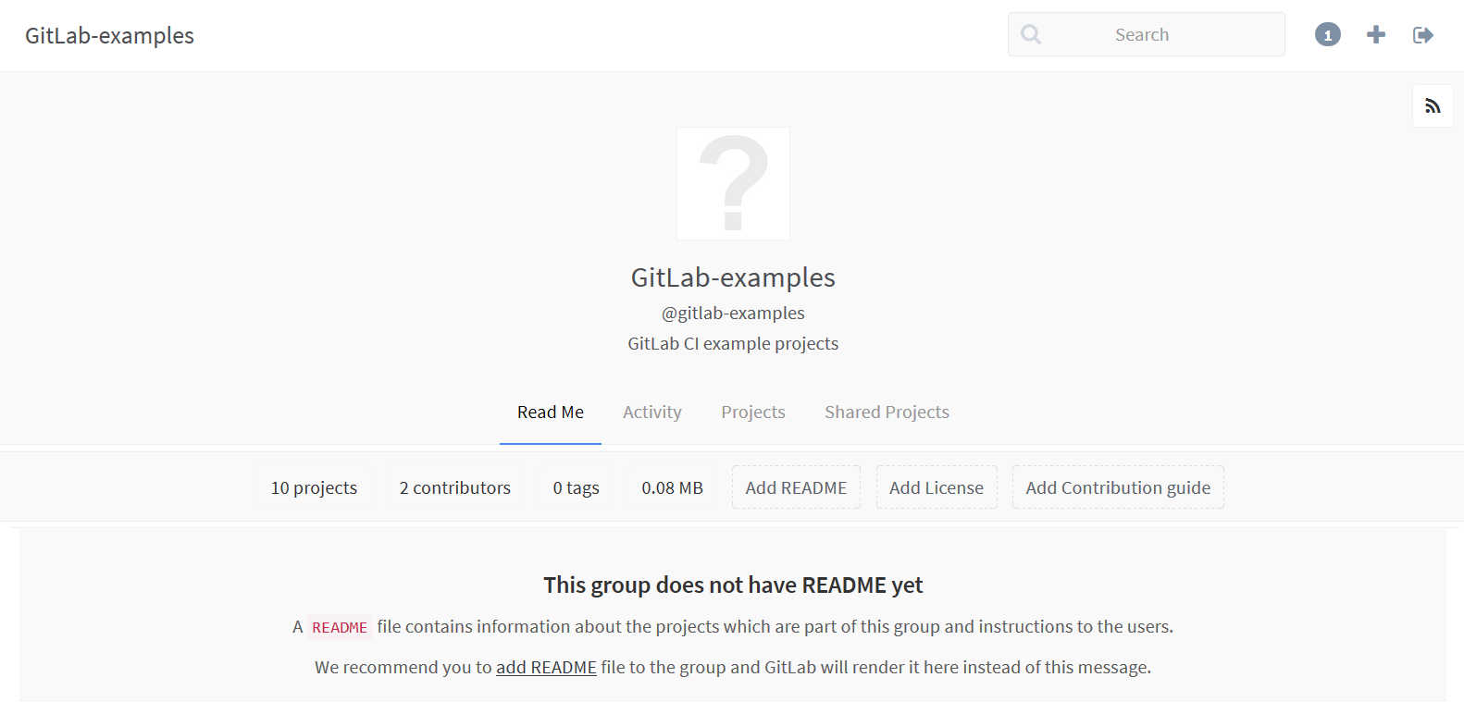Click the magnifier icon in the search box
Screen dimensions: 1464x702
[1031, 35]
